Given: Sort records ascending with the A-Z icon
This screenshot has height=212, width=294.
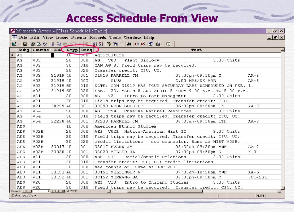Looking at the screenshot, I should [95, 44].
